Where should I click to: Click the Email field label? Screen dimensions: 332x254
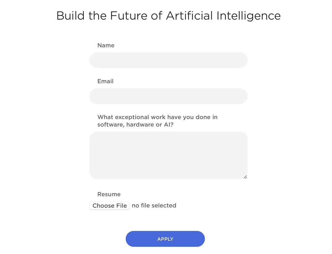[x=105, y=81]
